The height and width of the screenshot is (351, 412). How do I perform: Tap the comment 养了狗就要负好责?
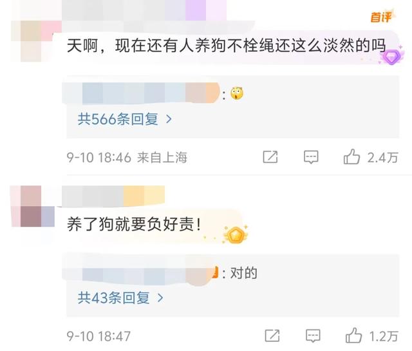[134, 224]
